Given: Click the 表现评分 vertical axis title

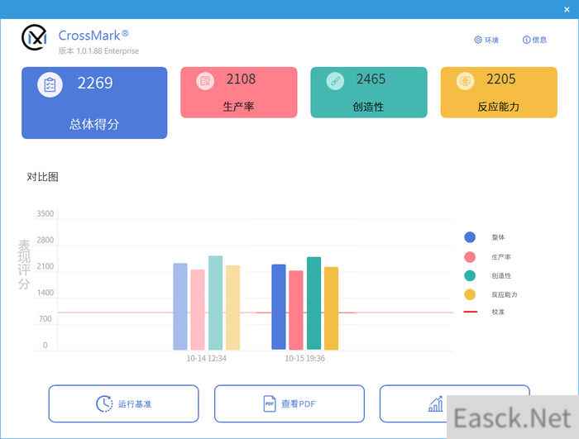Looking at the screenshot, I should [x=24, y=265].
